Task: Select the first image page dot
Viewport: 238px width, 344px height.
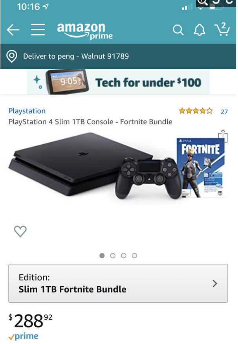Action: 102,256
